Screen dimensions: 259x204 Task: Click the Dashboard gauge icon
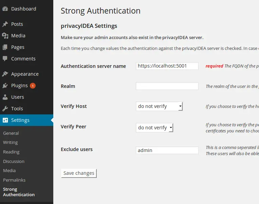point(5,9)
